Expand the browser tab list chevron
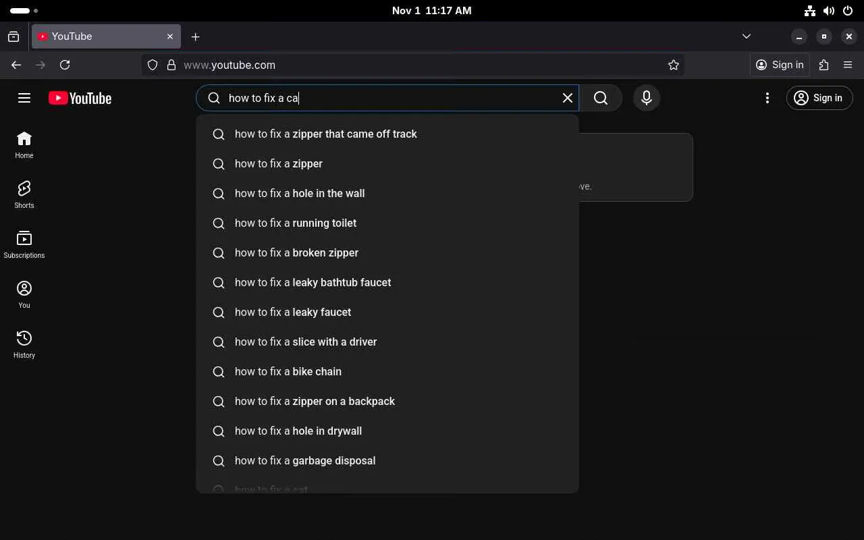 [746, 36]
